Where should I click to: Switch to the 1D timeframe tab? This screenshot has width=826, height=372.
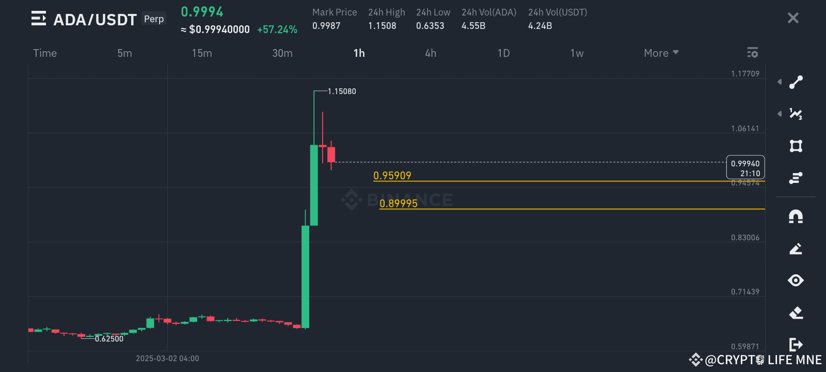pyautogui.click(x=503, y=53)
